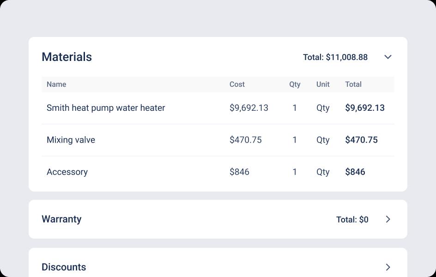Viewport: 436px width, 277px height.
Task: Click the $846 cost value
Action: tap(239, 172)
